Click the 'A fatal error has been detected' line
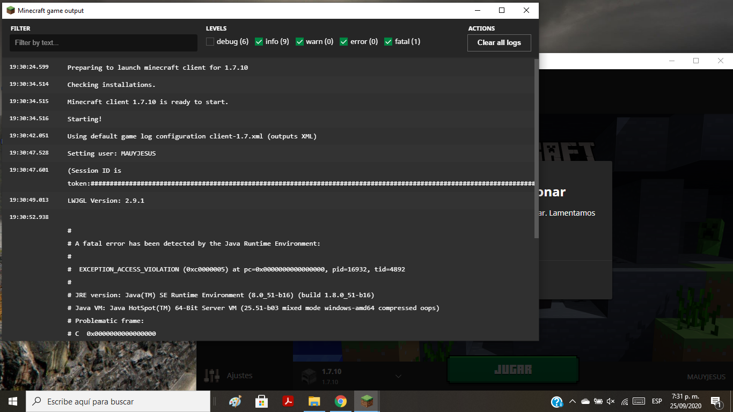This screenshot has height=412, width=733. coord(194,244)
